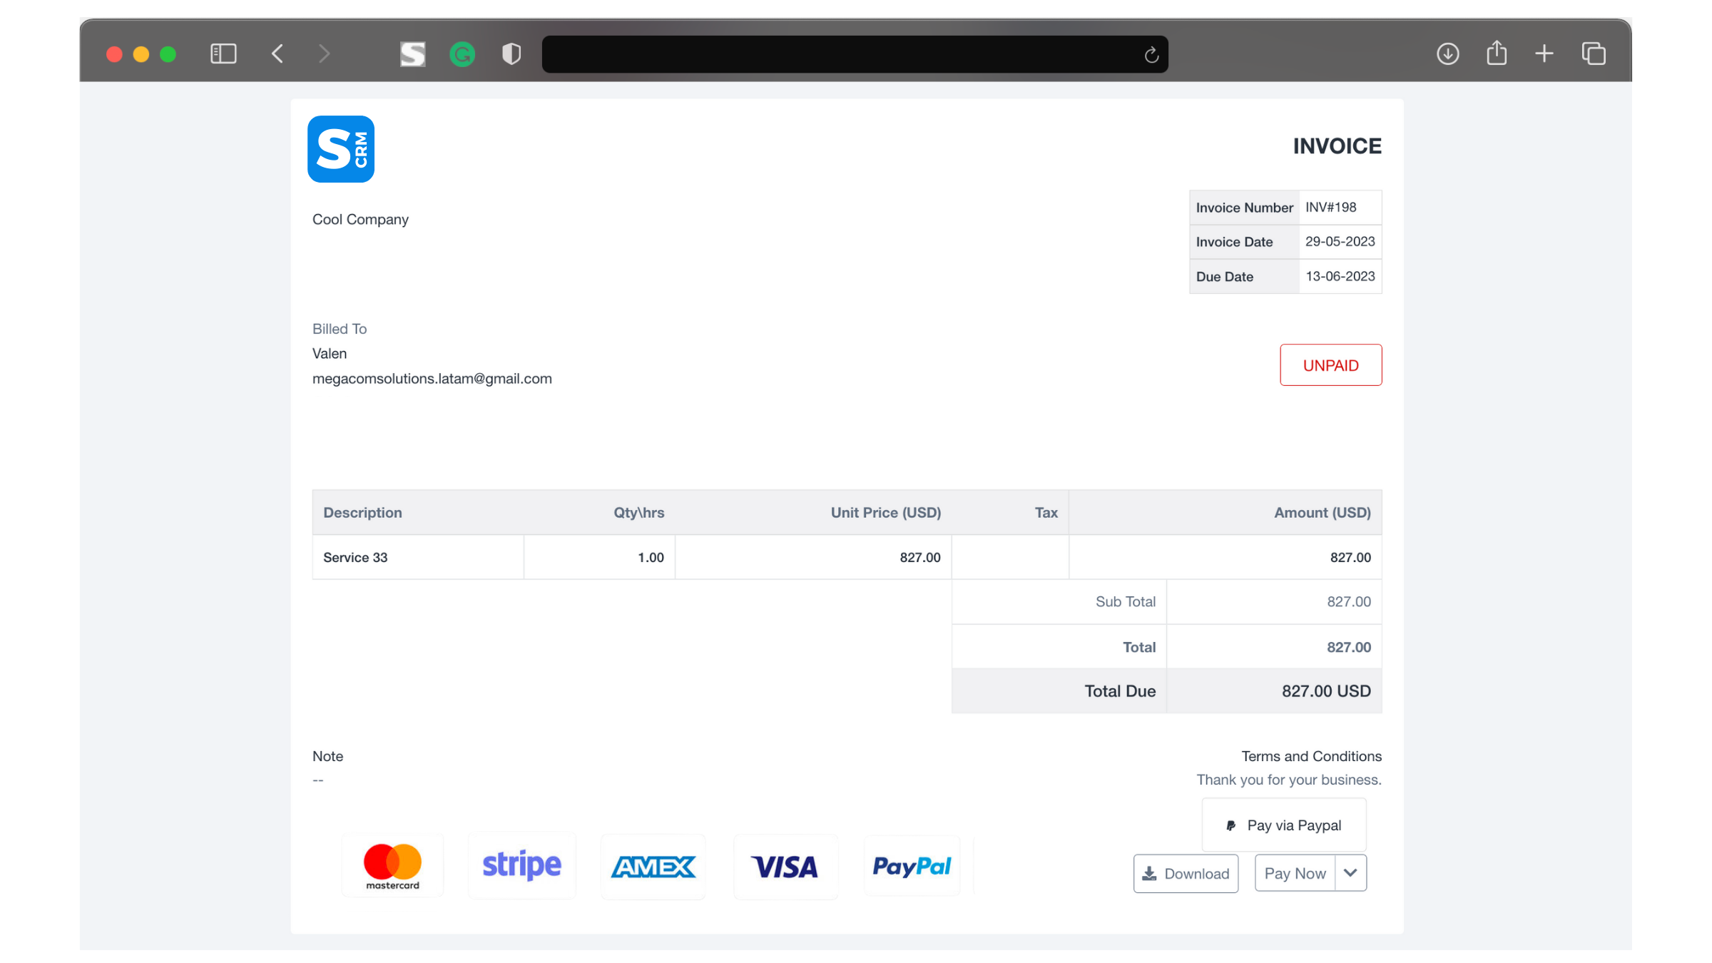Click the share page icon
Image resolution: width=1712 pixels, height=963 pixels.
1496,53
